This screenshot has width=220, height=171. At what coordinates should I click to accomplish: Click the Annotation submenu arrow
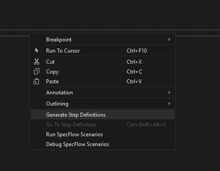(x=169, y=93)
